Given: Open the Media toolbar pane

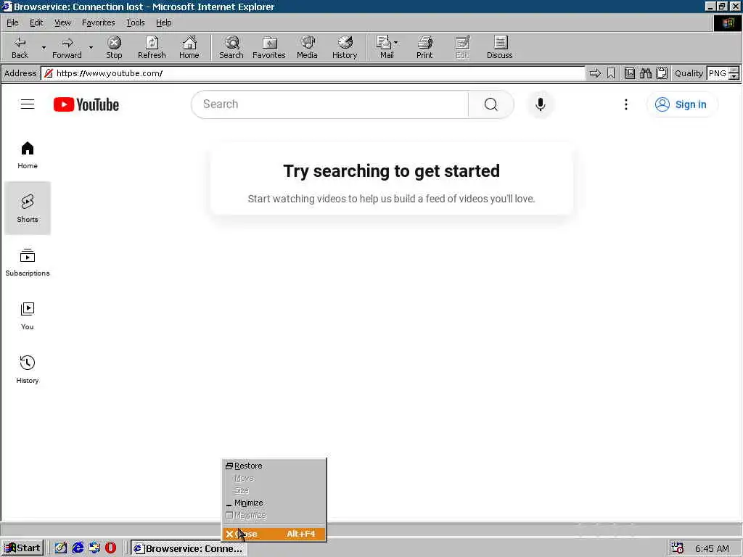Looking at the screenshot, I should (x=307, y=47).
